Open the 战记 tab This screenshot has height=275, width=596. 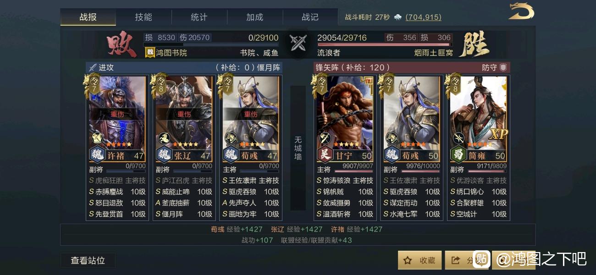310,17
